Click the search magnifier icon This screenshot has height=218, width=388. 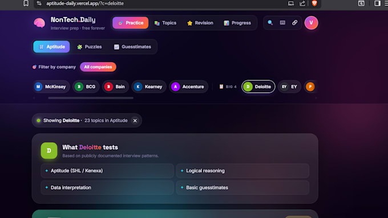click(x=270, y=23)
